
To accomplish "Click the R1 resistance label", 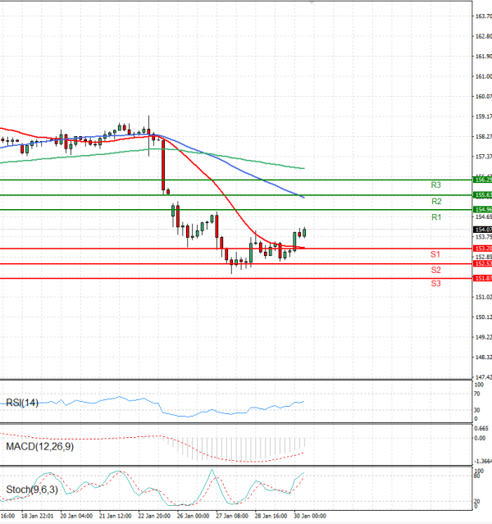I will tap(436, 217).
